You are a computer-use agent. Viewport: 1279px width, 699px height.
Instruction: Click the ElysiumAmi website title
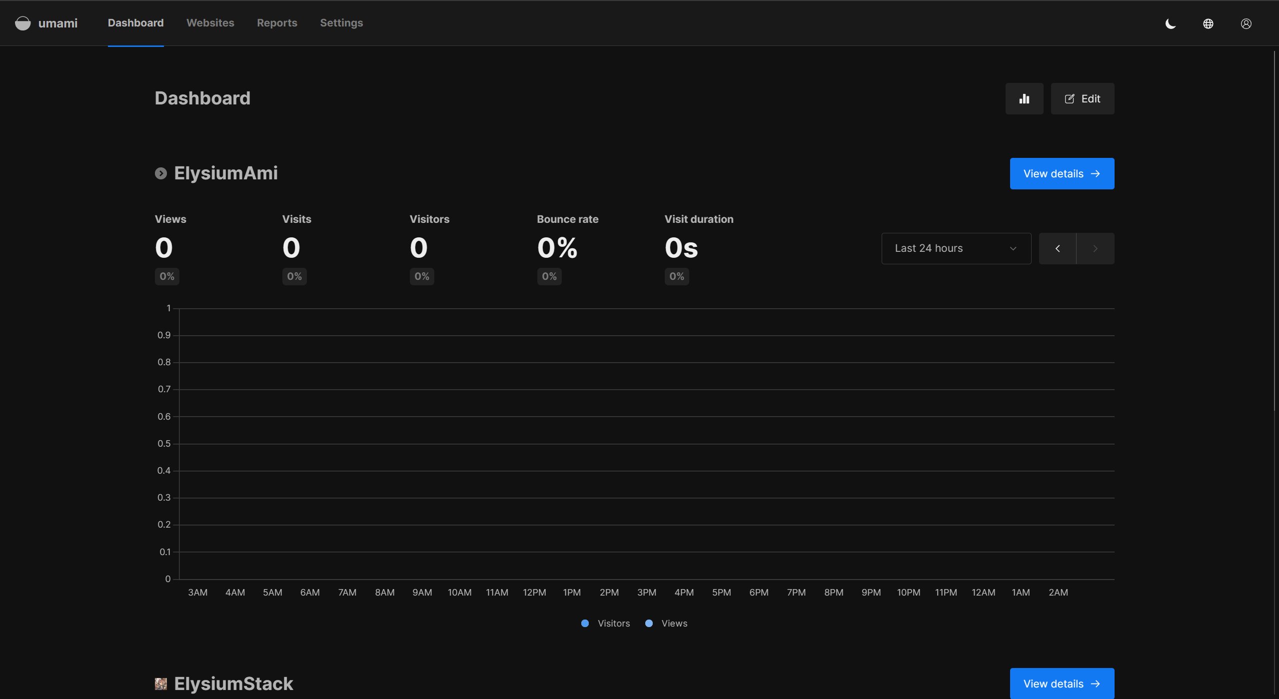click(x=225, y=173)
